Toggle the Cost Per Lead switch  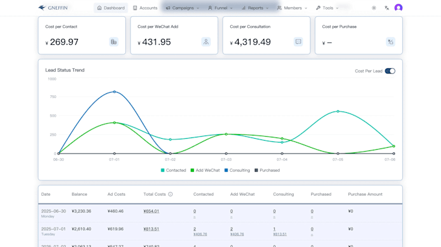390,71
